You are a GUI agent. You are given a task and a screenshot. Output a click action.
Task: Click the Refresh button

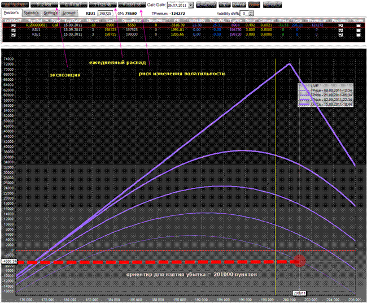click(239, 5)
